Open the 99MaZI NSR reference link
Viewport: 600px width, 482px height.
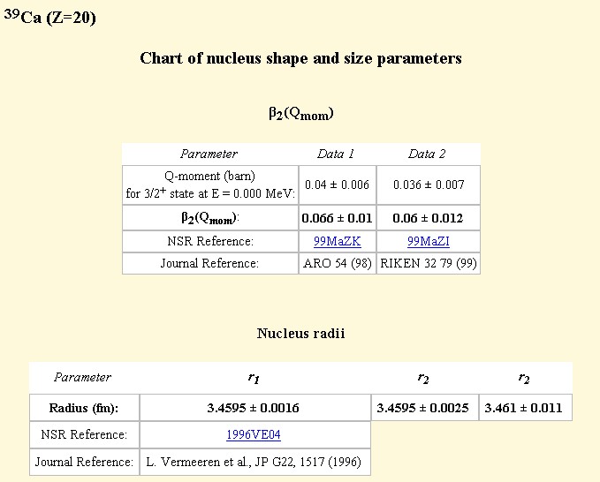pos(429,241)
